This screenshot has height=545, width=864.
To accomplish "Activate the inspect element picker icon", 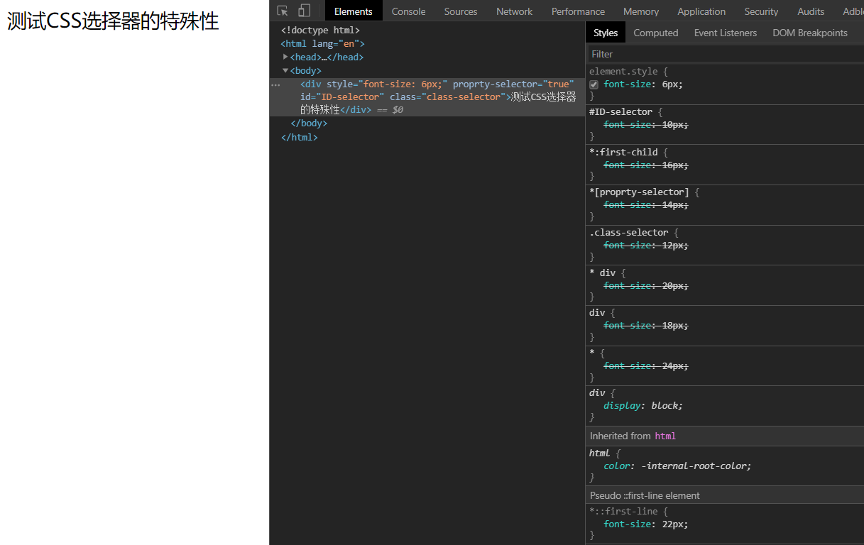I will 283,11.
